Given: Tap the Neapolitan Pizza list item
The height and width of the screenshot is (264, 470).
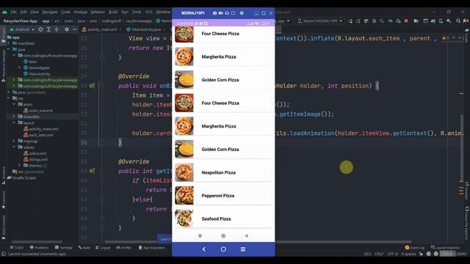Looking at the screenshot, I should click(x=223, y=172).
